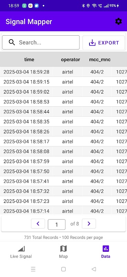
Task: Open settings via the gear icon
Action: click(x=118, y=21)
